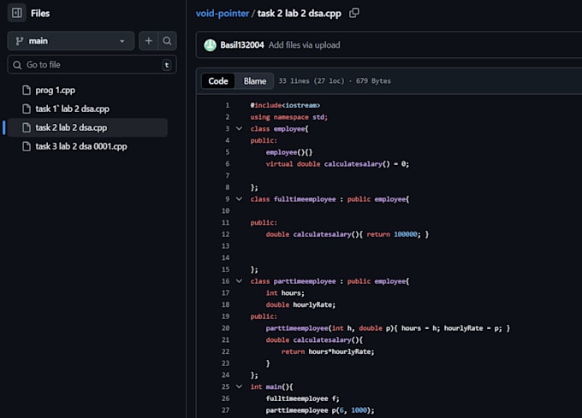Click magnifier icon in Go to file
This screenshot has width=582, height=418.
(17, 65)
